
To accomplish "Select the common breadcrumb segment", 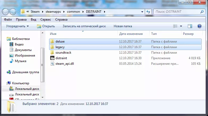I will pyautogui.click(x=73, y=12).
